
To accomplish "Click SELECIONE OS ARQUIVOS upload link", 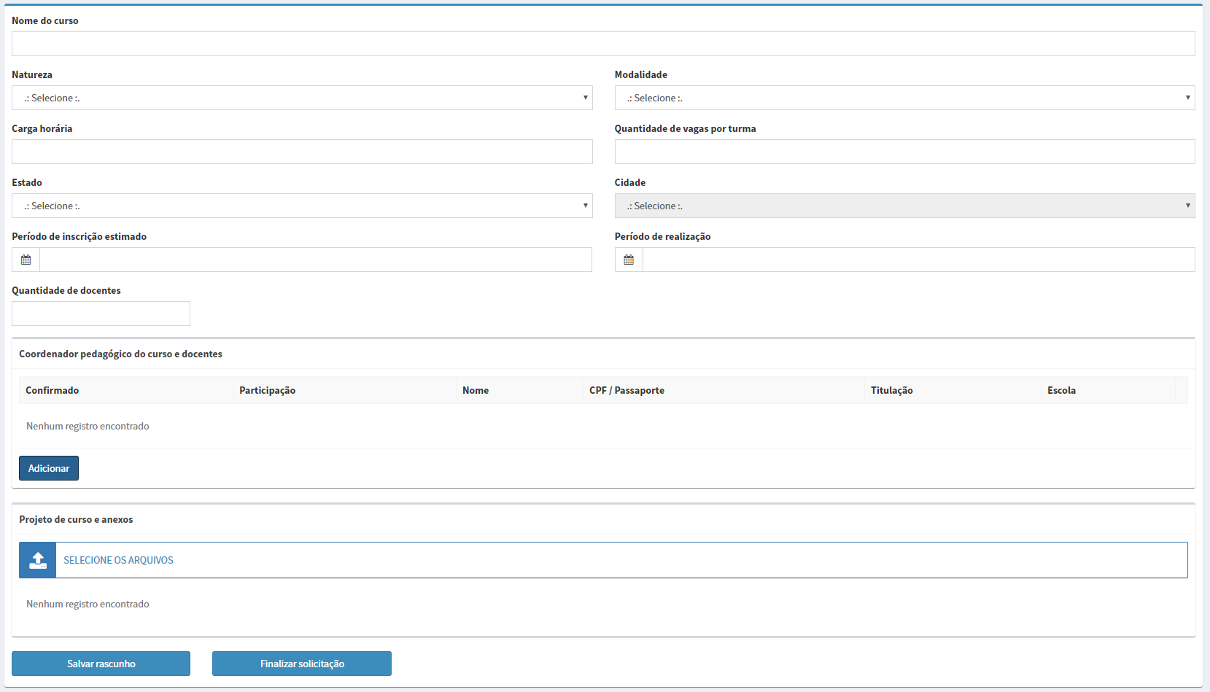I will 118,560.
